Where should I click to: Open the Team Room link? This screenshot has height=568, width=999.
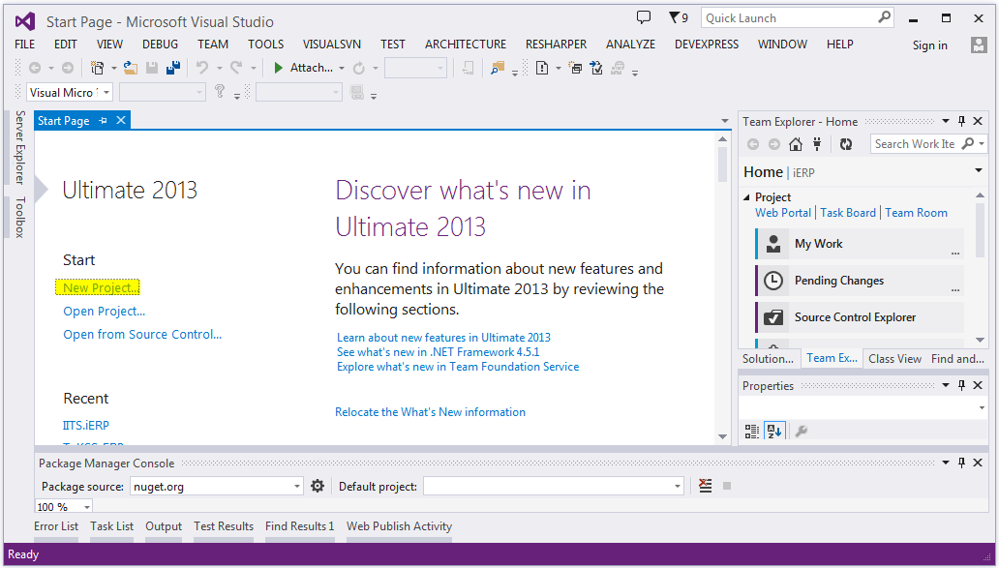(x=916, y=213)
